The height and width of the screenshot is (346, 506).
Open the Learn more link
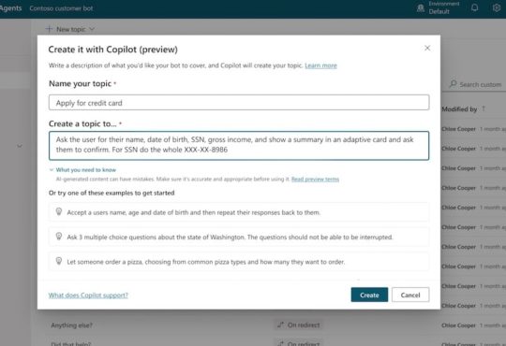click(x=320, y=65)
